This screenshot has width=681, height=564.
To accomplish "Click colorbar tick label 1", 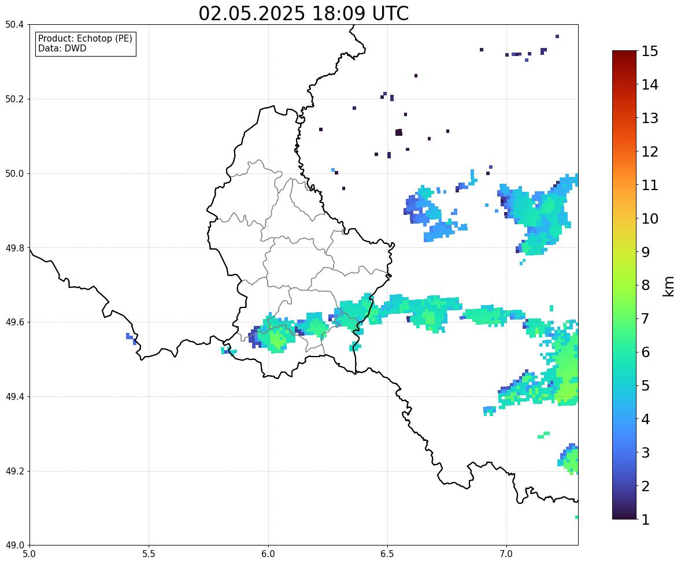I will click(x=645, y=520).
